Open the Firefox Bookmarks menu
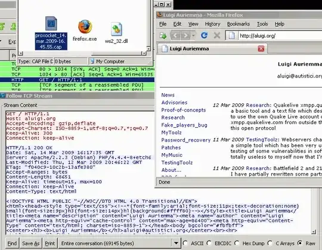Image resolution: width=322 pixels, height=250 pixels. [x=239, y=24]
